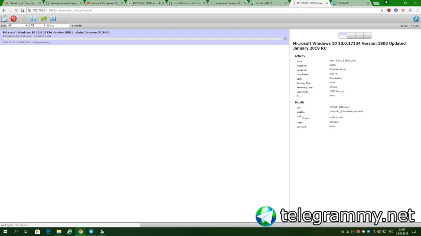Viewport: 421px width, 236px height.
Task: Click the Size value 17.8 GB
Action: [x=340, y=107]
